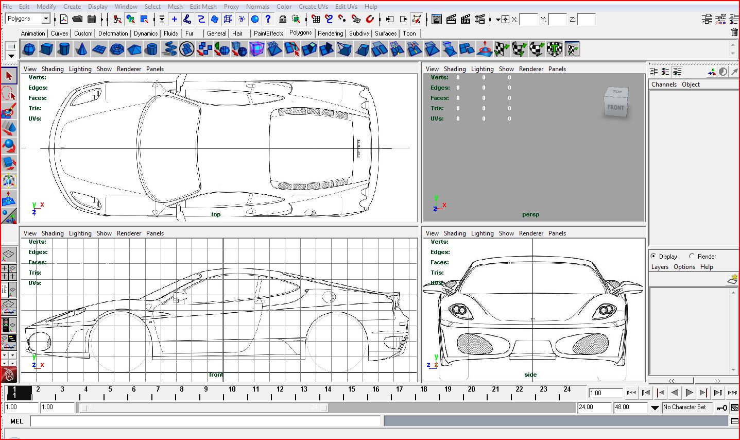Image resolution: width=740 pixels, height=440 pixels.
Task: Click the polygon cone shelf icon
Action: click(81, 49)
